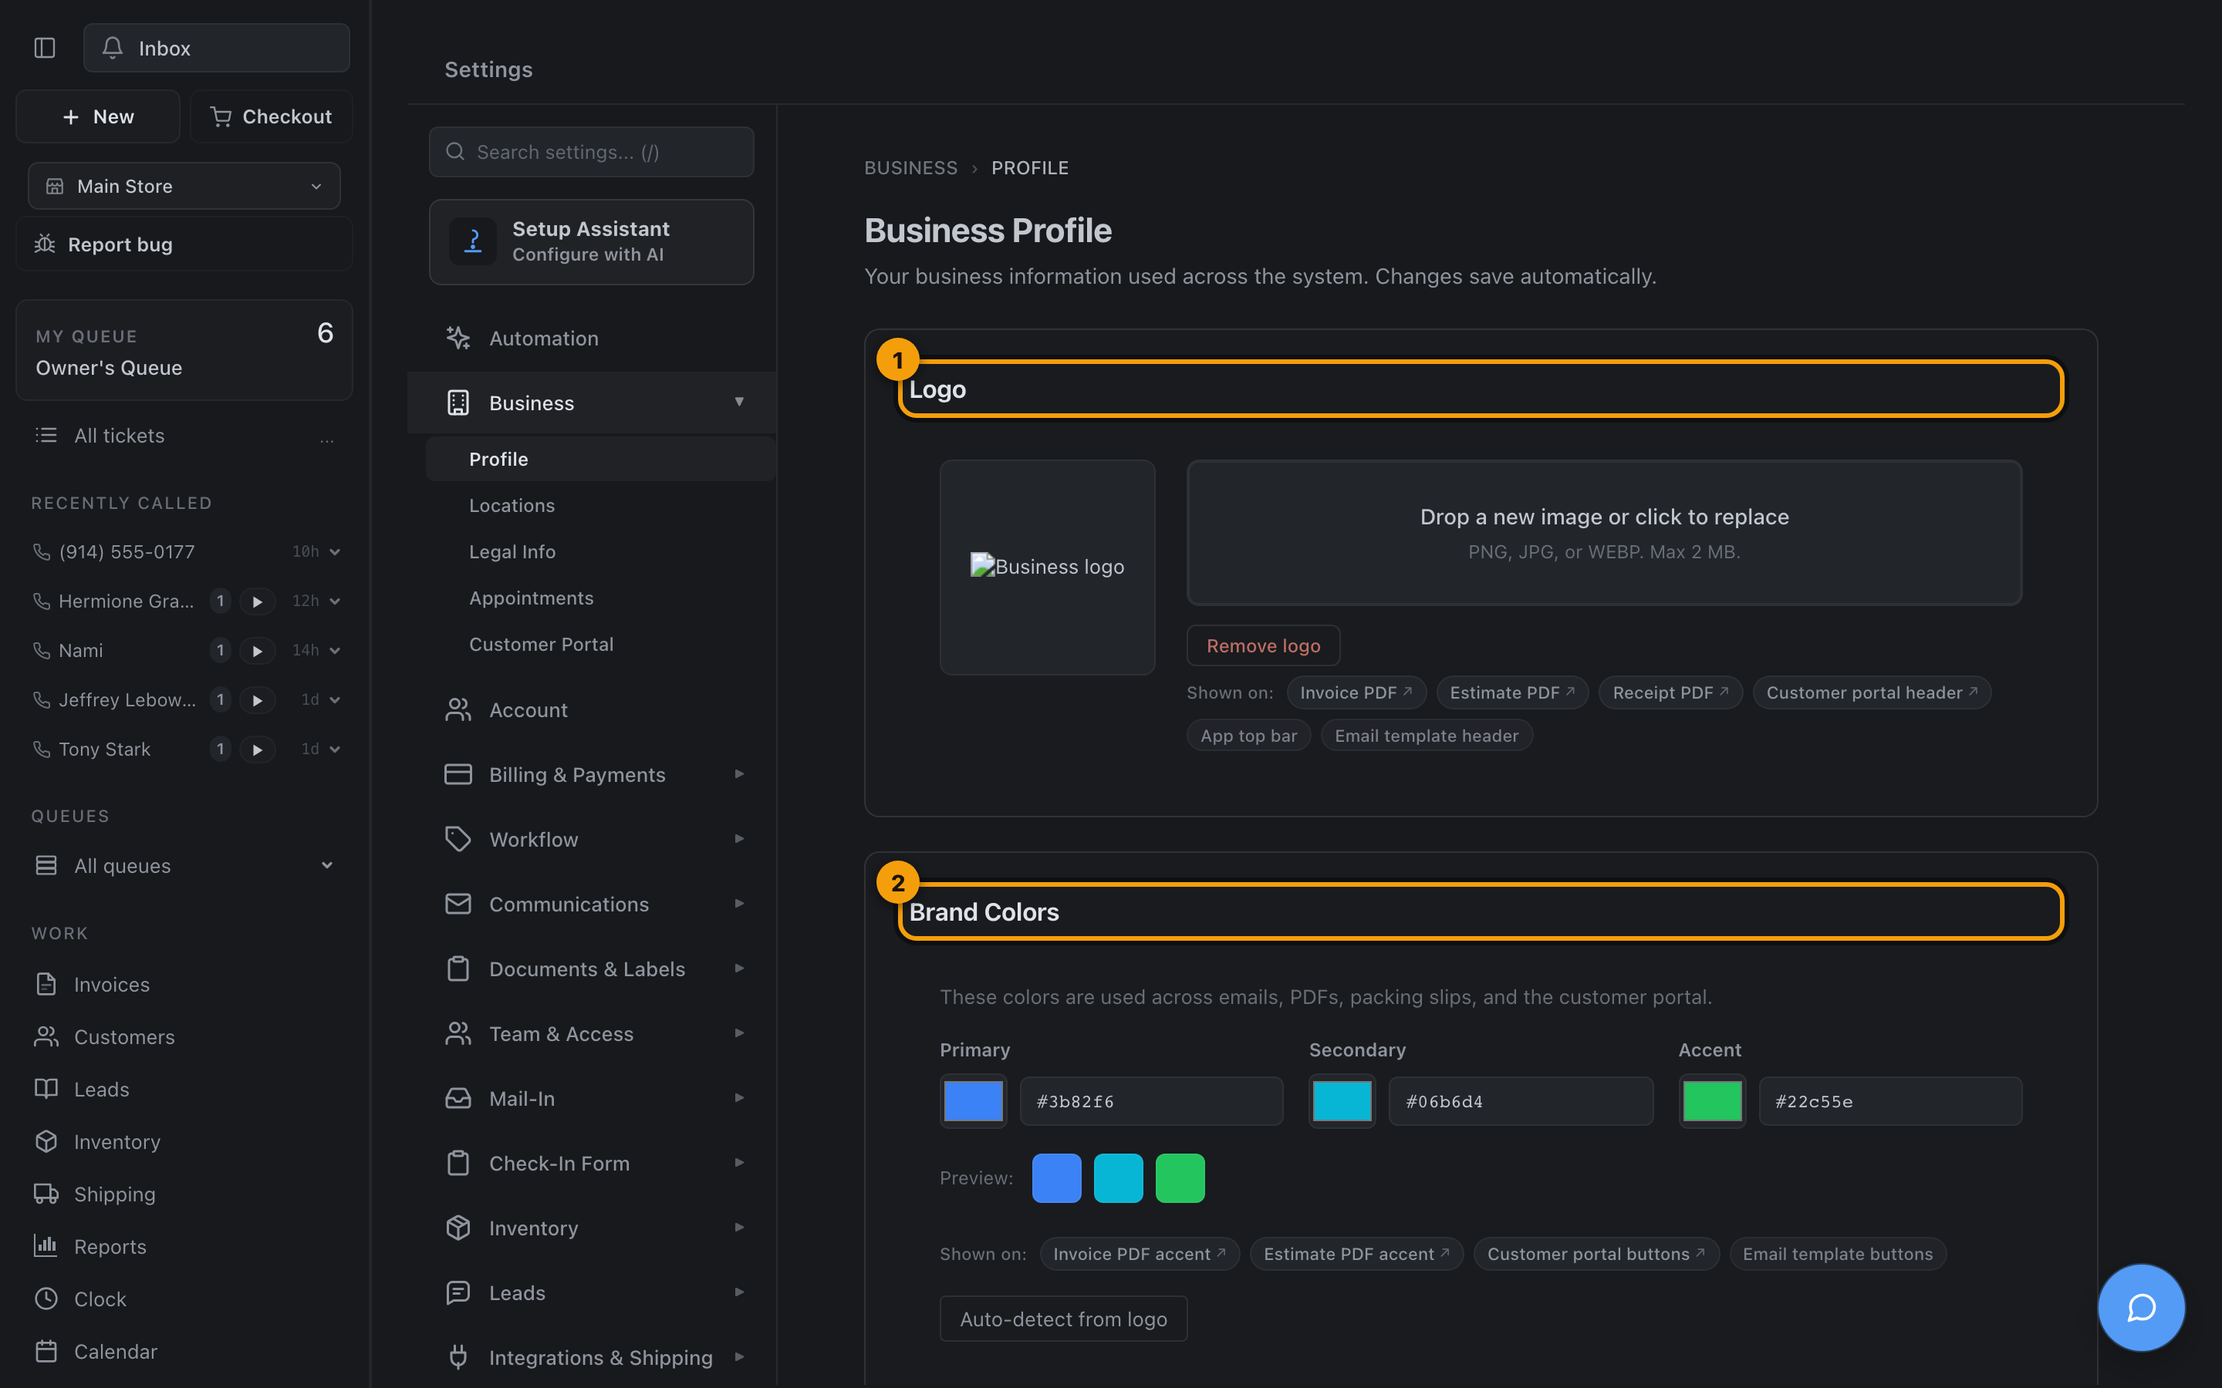
Task: Expand the Communications section arrow
Action: coord(739,903)
